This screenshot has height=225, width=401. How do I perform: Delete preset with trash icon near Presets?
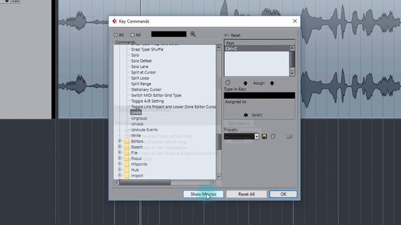coord(273,136)
